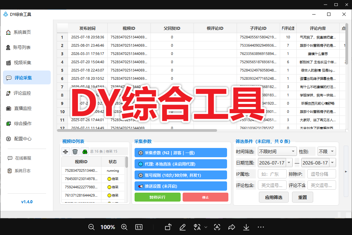Open the 2026-08-17 end date picker arrow
The width and height of the screenshot is (352, 235).
point(332,163)
